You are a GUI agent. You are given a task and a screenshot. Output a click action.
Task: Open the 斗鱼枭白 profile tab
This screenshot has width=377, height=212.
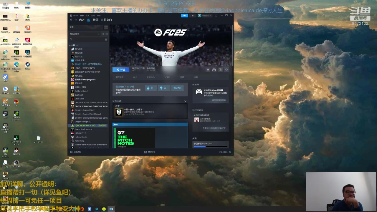pyautogui.click(x=107, y=20)
